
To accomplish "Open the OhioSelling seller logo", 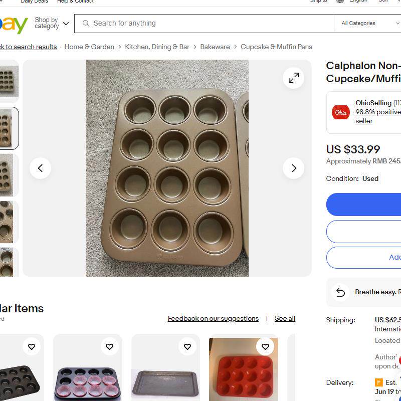I will (341, 112).
